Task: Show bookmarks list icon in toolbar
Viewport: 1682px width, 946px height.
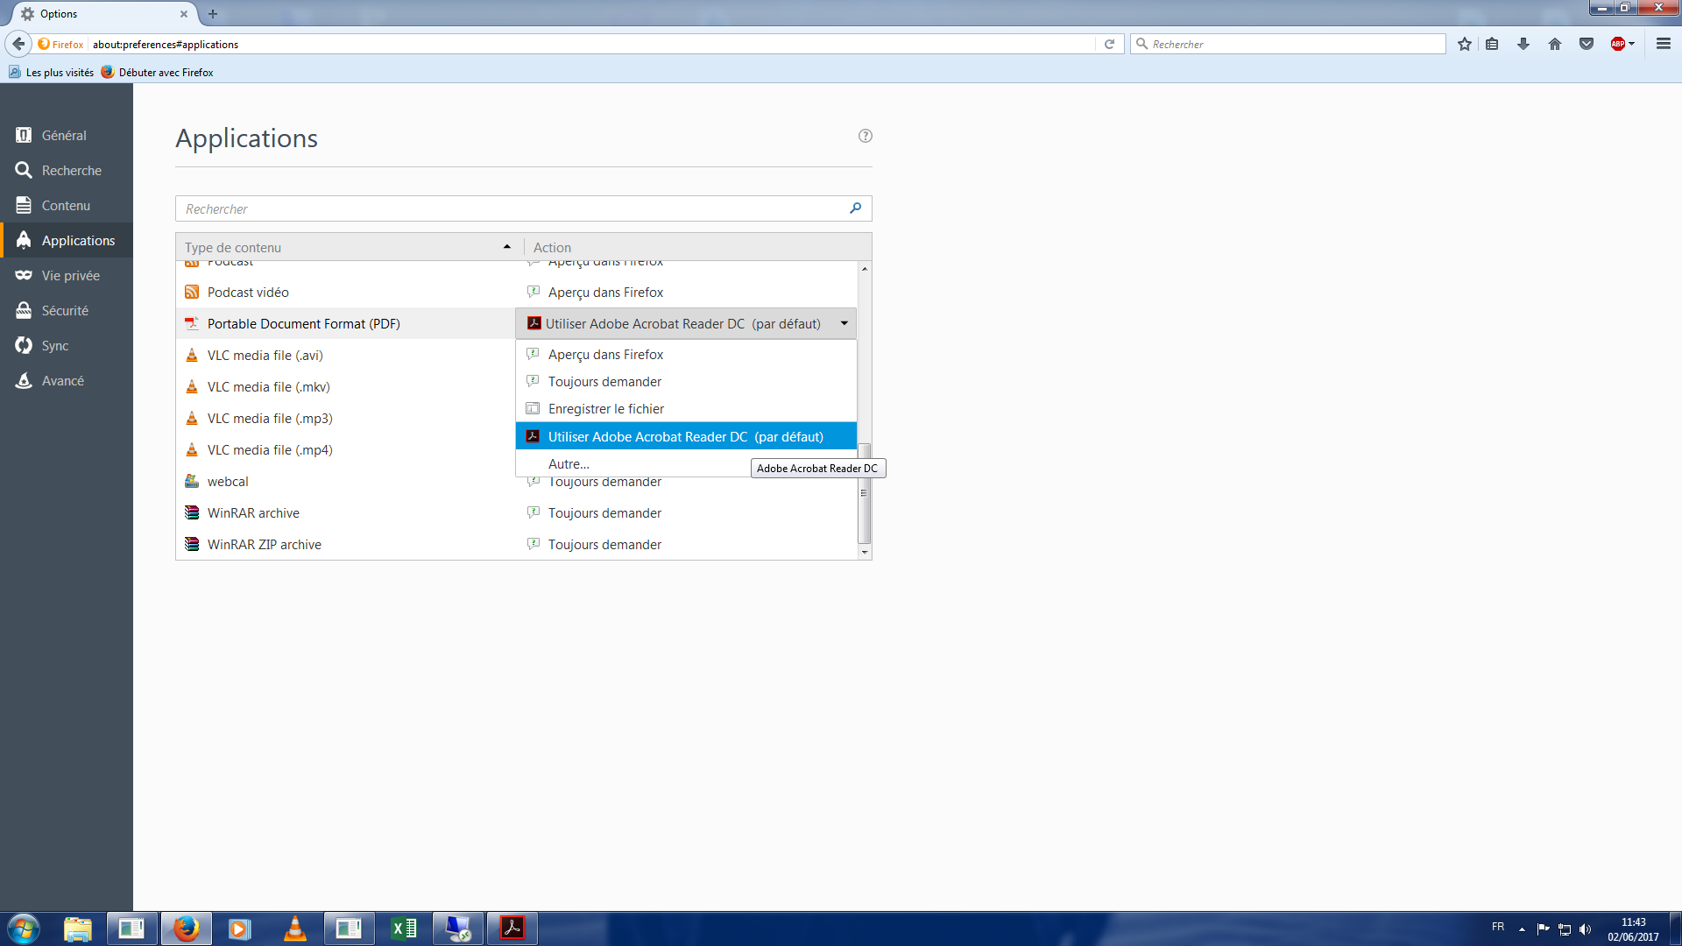Action: (x=1492, y=44)
